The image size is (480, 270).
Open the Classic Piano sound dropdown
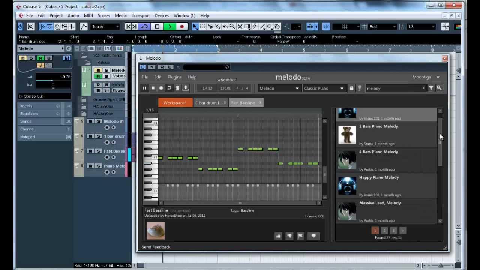pos(324,88)
